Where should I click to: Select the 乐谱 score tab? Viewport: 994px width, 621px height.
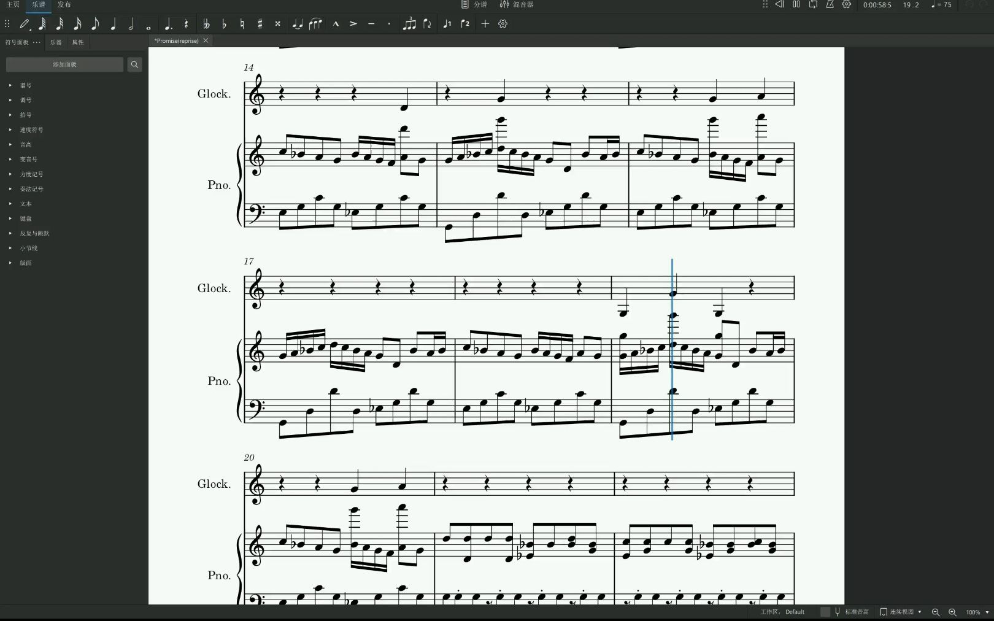[39, 4]
